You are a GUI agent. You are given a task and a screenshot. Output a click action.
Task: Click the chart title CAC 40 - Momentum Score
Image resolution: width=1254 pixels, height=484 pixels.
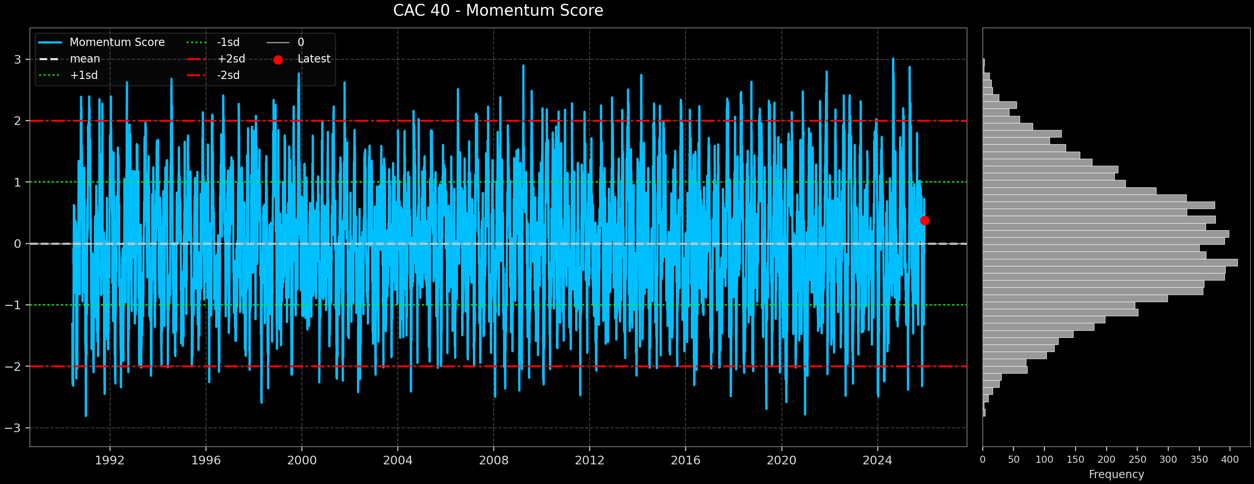[498, 10]
